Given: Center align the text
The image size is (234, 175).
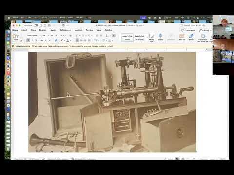Looking at the screenshot, I should [x=81, y=40].
